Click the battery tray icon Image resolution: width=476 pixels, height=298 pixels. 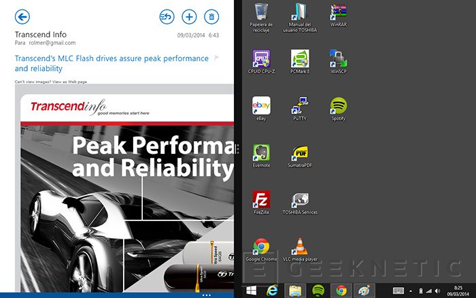421,291
